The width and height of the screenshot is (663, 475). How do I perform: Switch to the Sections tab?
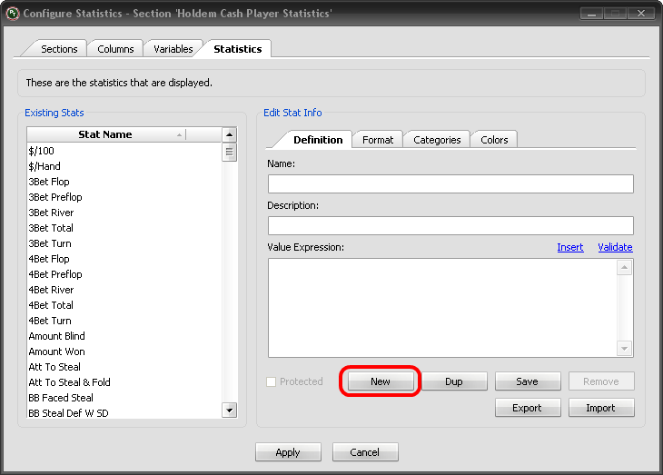(59, 49)
